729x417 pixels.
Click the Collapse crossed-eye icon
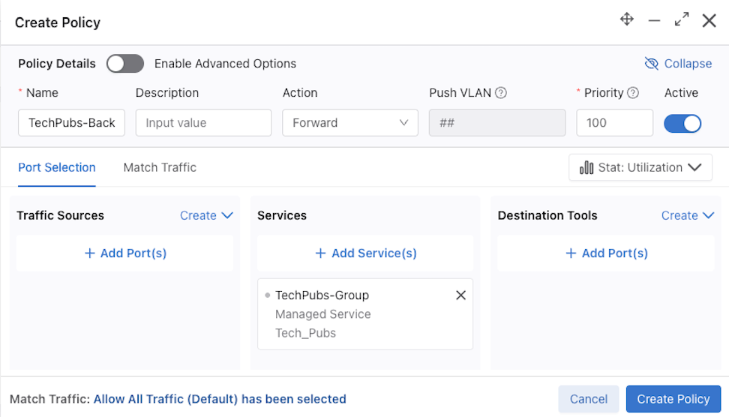[651, 64]
